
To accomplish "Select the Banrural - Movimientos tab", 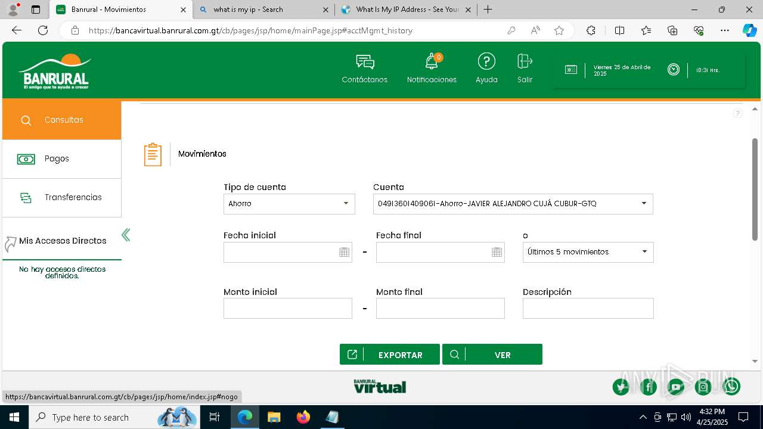I will 120,10.
